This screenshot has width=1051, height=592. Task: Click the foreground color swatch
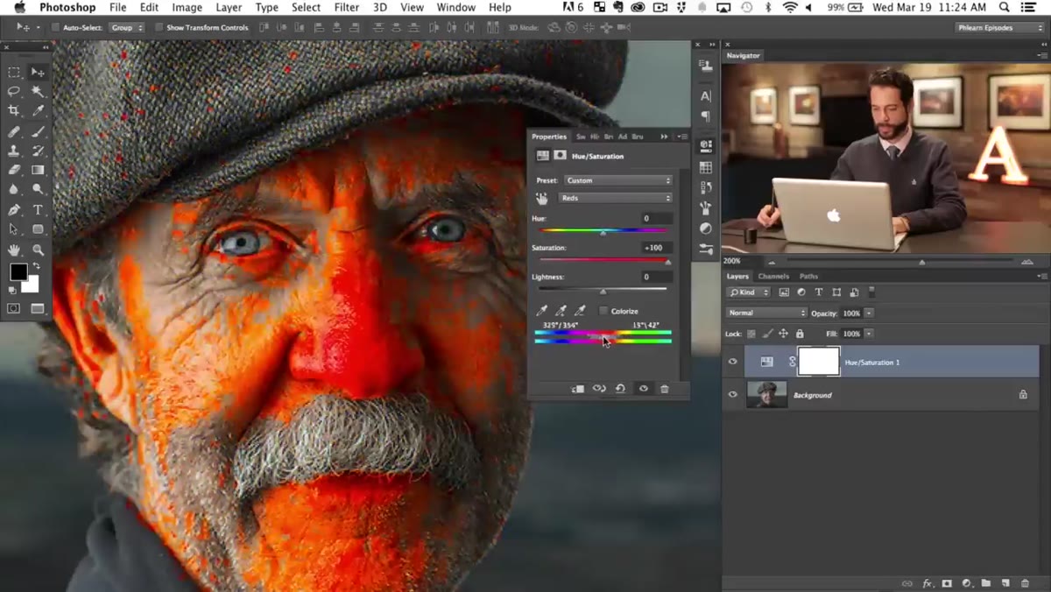tap(18, 272)
